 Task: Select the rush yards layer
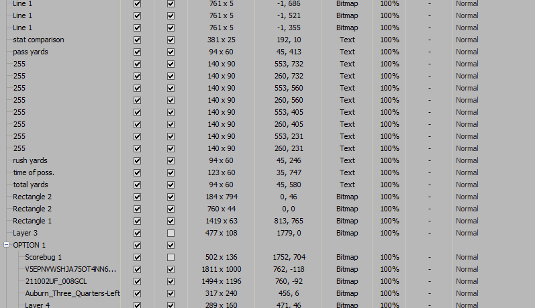tap(30, 160)
